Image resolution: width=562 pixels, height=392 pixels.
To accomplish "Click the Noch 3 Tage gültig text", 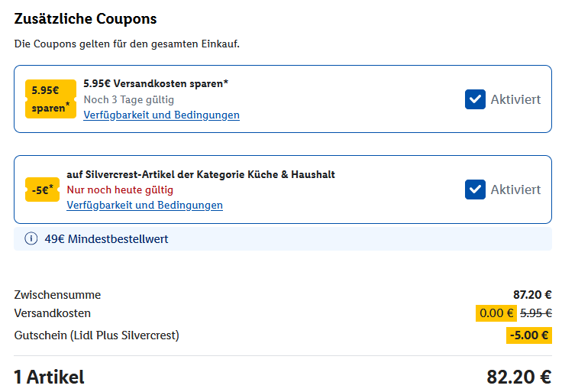I will point(128,99).
